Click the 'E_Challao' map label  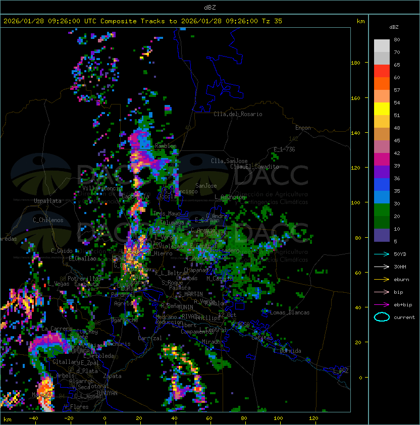(x=82, y=258)
